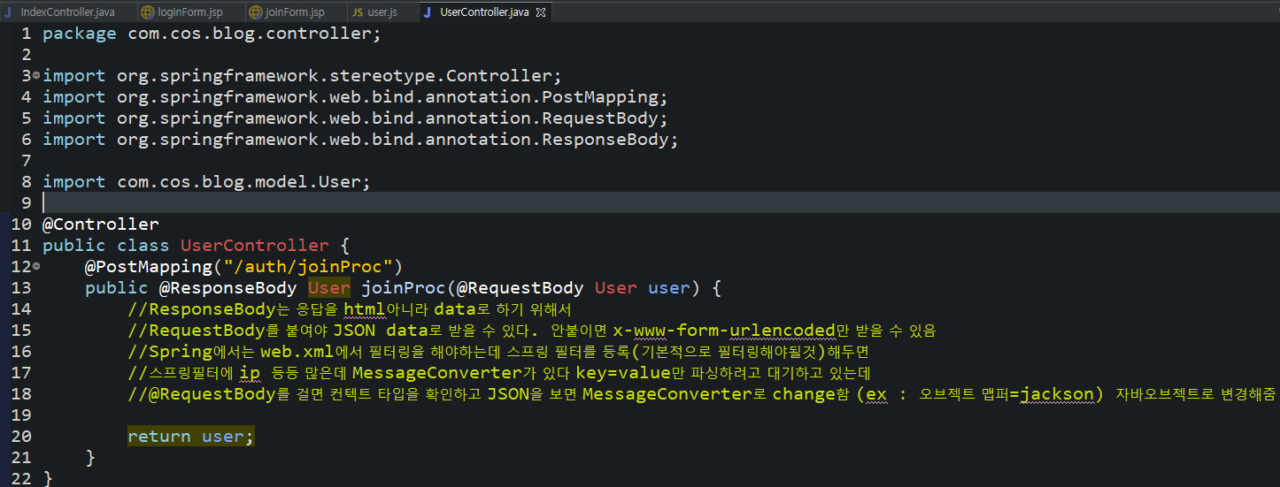1280x487 pixels.
Task: Click the PostMapping import statement
Action: point(355,97)
